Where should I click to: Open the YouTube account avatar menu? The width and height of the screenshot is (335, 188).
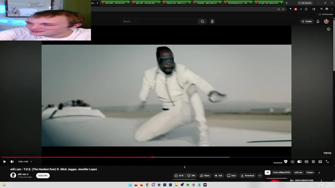[326, 21]
